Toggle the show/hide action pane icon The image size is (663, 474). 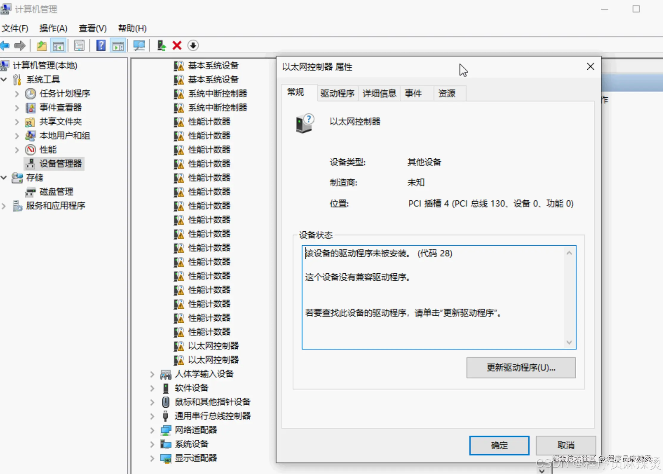[118, 45]
